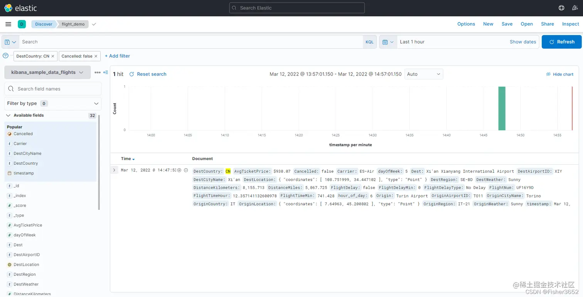Click the Refresh button
The width and height of the screenshot is (583, 297).
[561, 42]
